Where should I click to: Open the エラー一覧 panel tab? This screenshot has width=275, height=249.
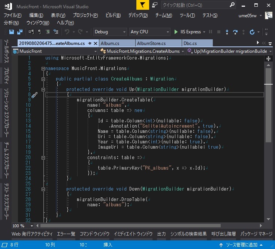[x=66, y=234]
